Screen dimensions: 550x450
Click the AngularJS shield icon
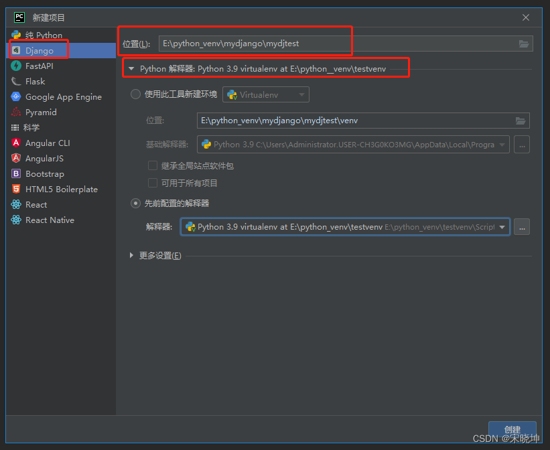(16, 158)
